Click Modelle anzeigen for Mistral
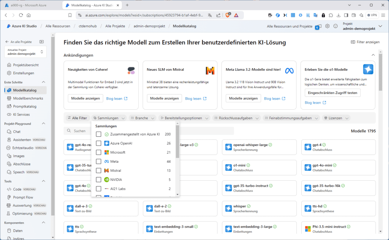Screen dimensions: 389x240 coord(164,98)
